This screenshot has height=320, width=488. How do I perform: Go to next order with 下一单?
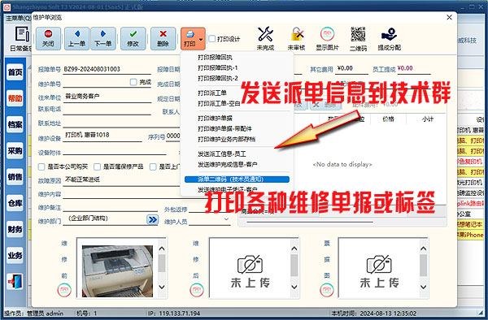tap(103, 38)
